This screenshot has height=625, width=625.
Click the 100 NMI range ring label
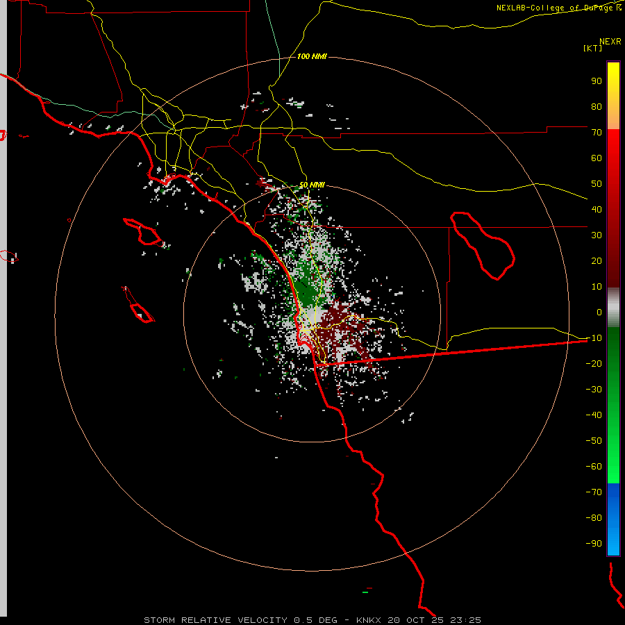point(312,56)
